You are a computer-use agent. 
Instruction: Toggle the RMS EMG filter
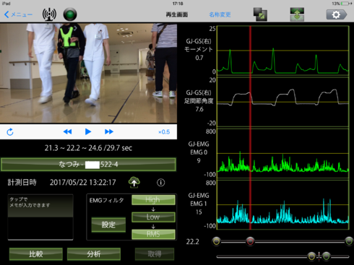(153, 234)
